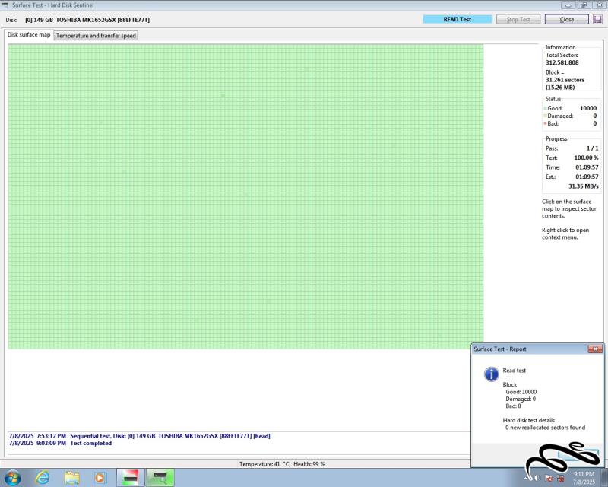Open Action Center flag tray icon
The height and width of the screenshot is (487, 608).
[549, 478]
